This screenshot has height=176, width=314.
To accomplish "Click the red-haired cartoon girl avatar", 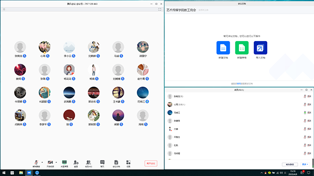I will pyautogui.click(x=69, y=70).
